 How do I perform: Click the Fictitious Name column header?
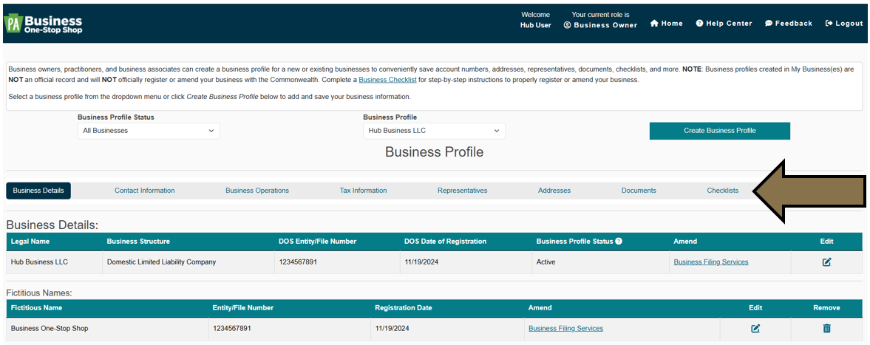37,308
